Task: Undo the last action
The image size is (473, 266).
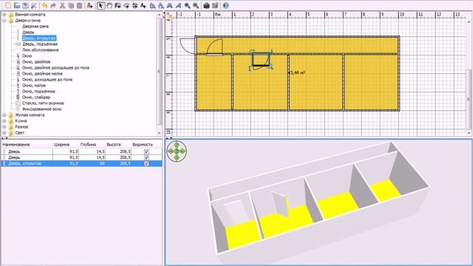Action: 44,5
